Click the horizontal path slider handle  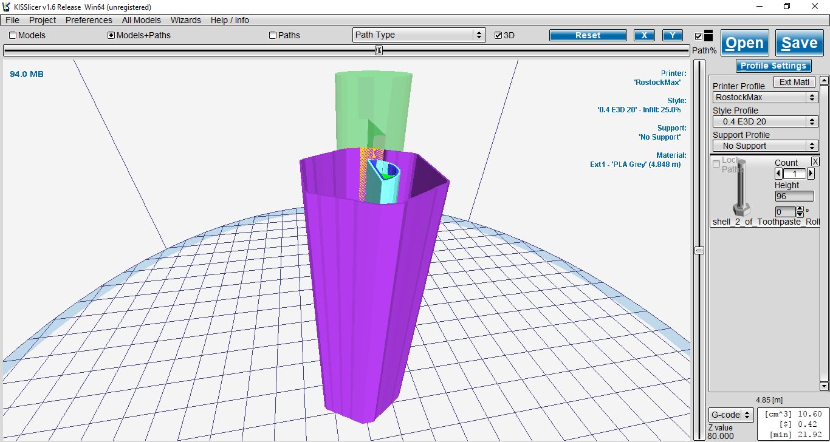point(379,50)
